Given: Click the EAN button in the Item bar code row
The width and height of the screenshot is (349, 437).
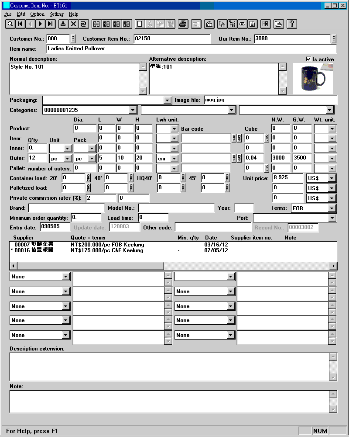Looking at the screenshot, I should (239, 138).
